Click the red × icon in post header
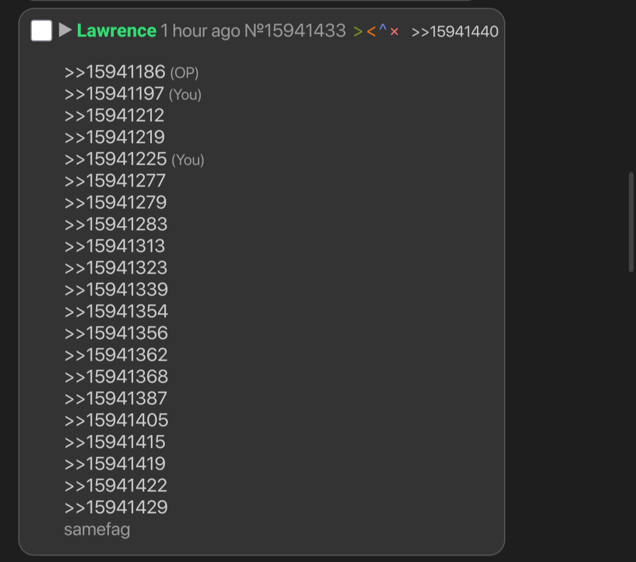The image size is (636, 562). click(395, 32)
